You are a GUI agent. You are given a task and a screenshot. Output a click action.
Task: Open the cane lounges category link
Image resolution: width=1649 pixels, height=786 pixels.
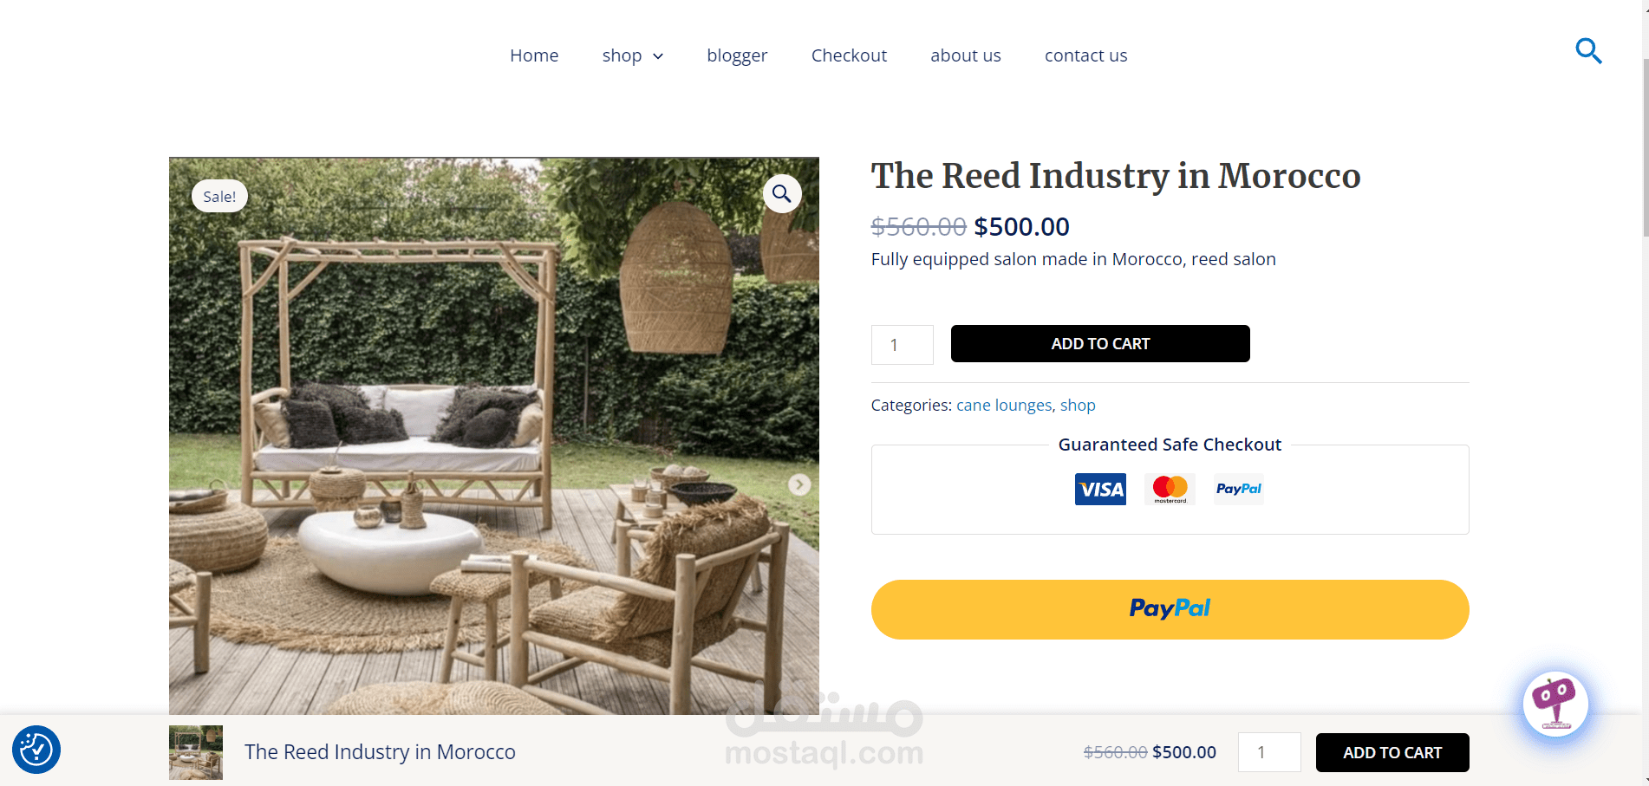point(1004,405)
